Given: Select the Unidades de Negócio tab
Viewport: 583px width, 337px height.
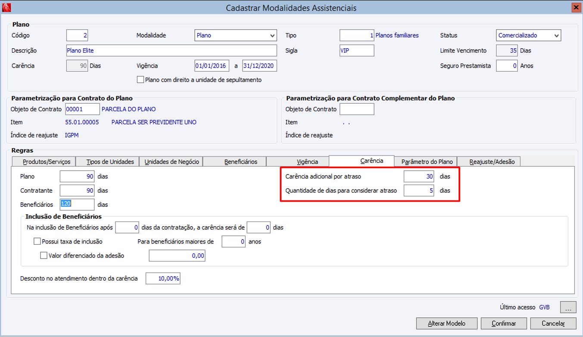Looking at the screenshot, I should pos(171,162).
